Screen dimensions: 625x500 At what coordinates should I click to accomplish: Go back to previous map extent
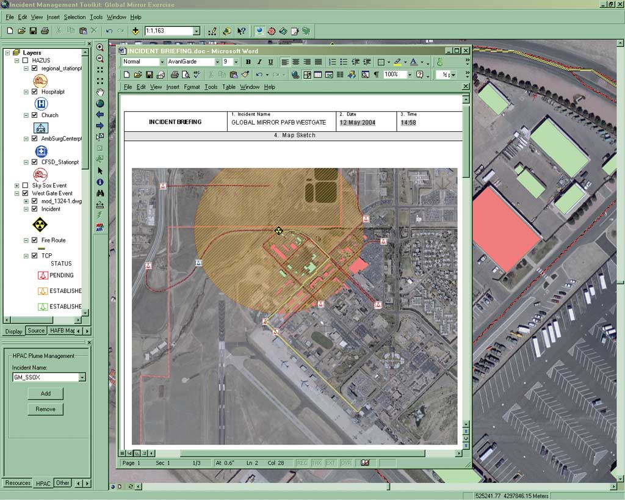[x=100, y=115]
